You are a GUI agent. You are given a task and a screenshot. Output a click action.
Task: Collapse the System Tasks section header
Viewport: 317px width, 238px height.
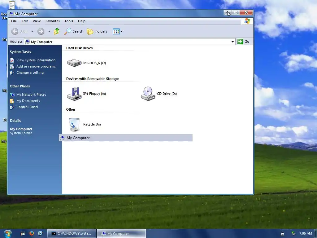coord(20,52)
